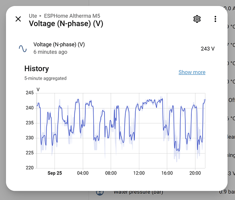Click the History heading
This screenshot has height=200, width=235.
point(36,68)
